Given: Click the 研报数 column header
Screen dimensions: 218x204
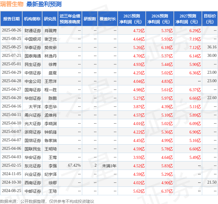Looking at the screenshot, I should 90,19.
